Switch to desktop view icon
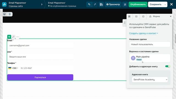Viewport: 176px width, 99px height. pos(4,14)
